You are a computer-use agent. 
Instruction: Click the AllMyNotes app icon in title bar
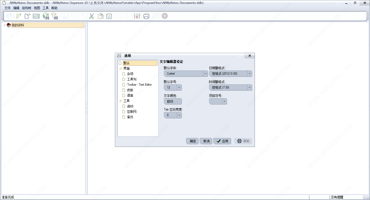pos(4,3)
